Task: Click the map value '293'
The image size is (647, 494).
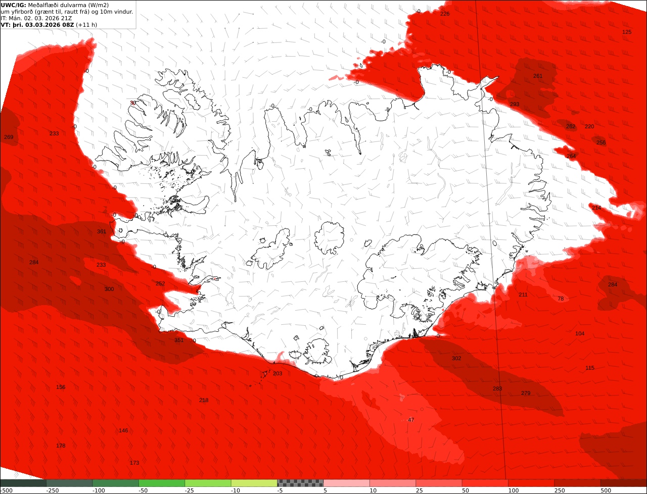Action: tap(515, 104)
